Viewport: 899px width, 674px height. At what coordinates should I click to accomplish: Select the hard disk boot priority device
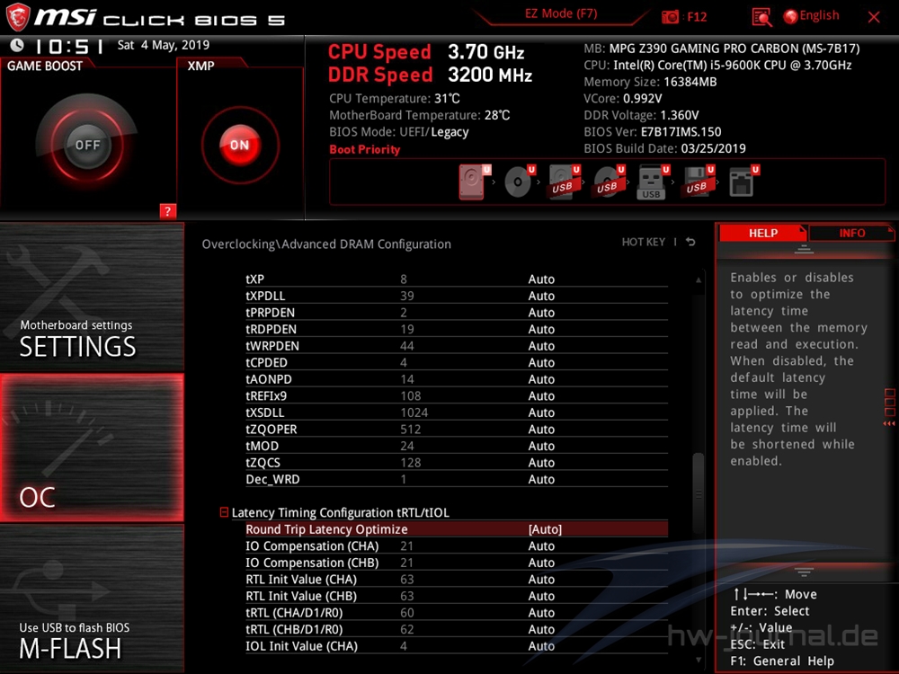click(473, 182)
